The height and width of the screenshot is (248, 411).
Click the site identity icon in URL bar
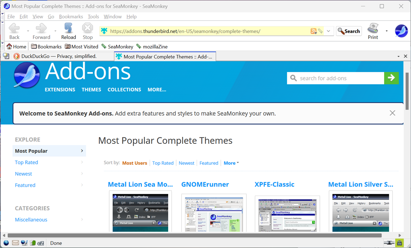pos(104,31)
